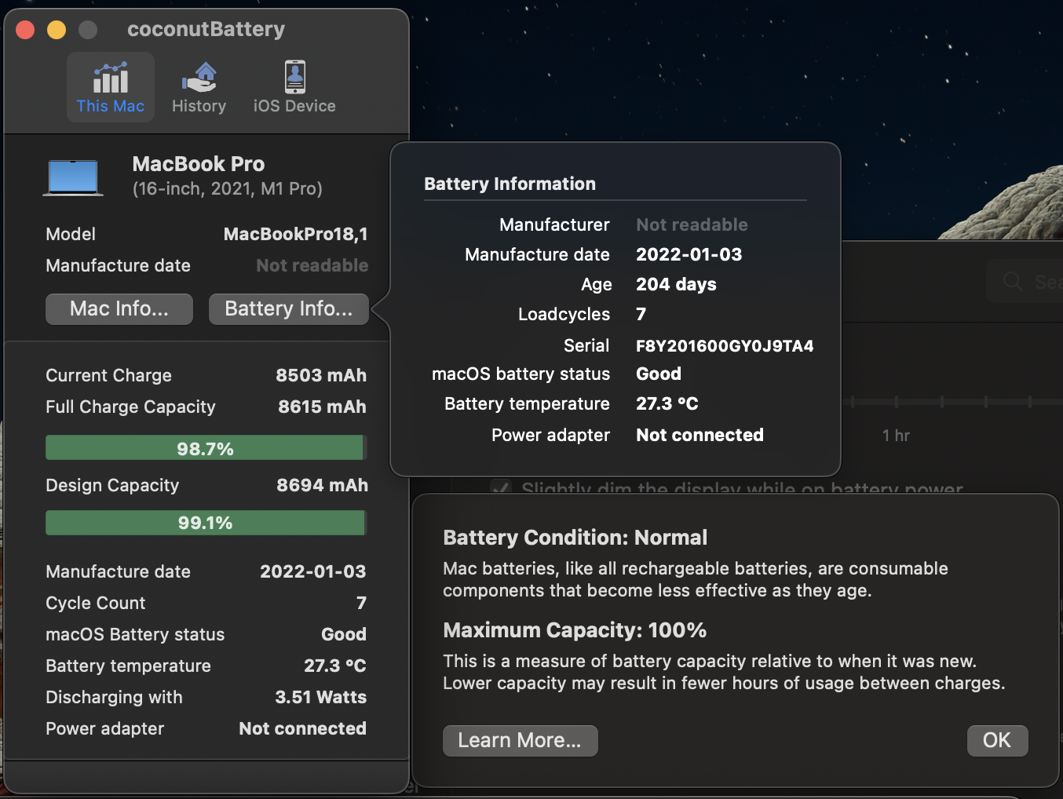Click the Battery Condition: Normal heading
The image size is (1063, 799).
coord(575,538)
